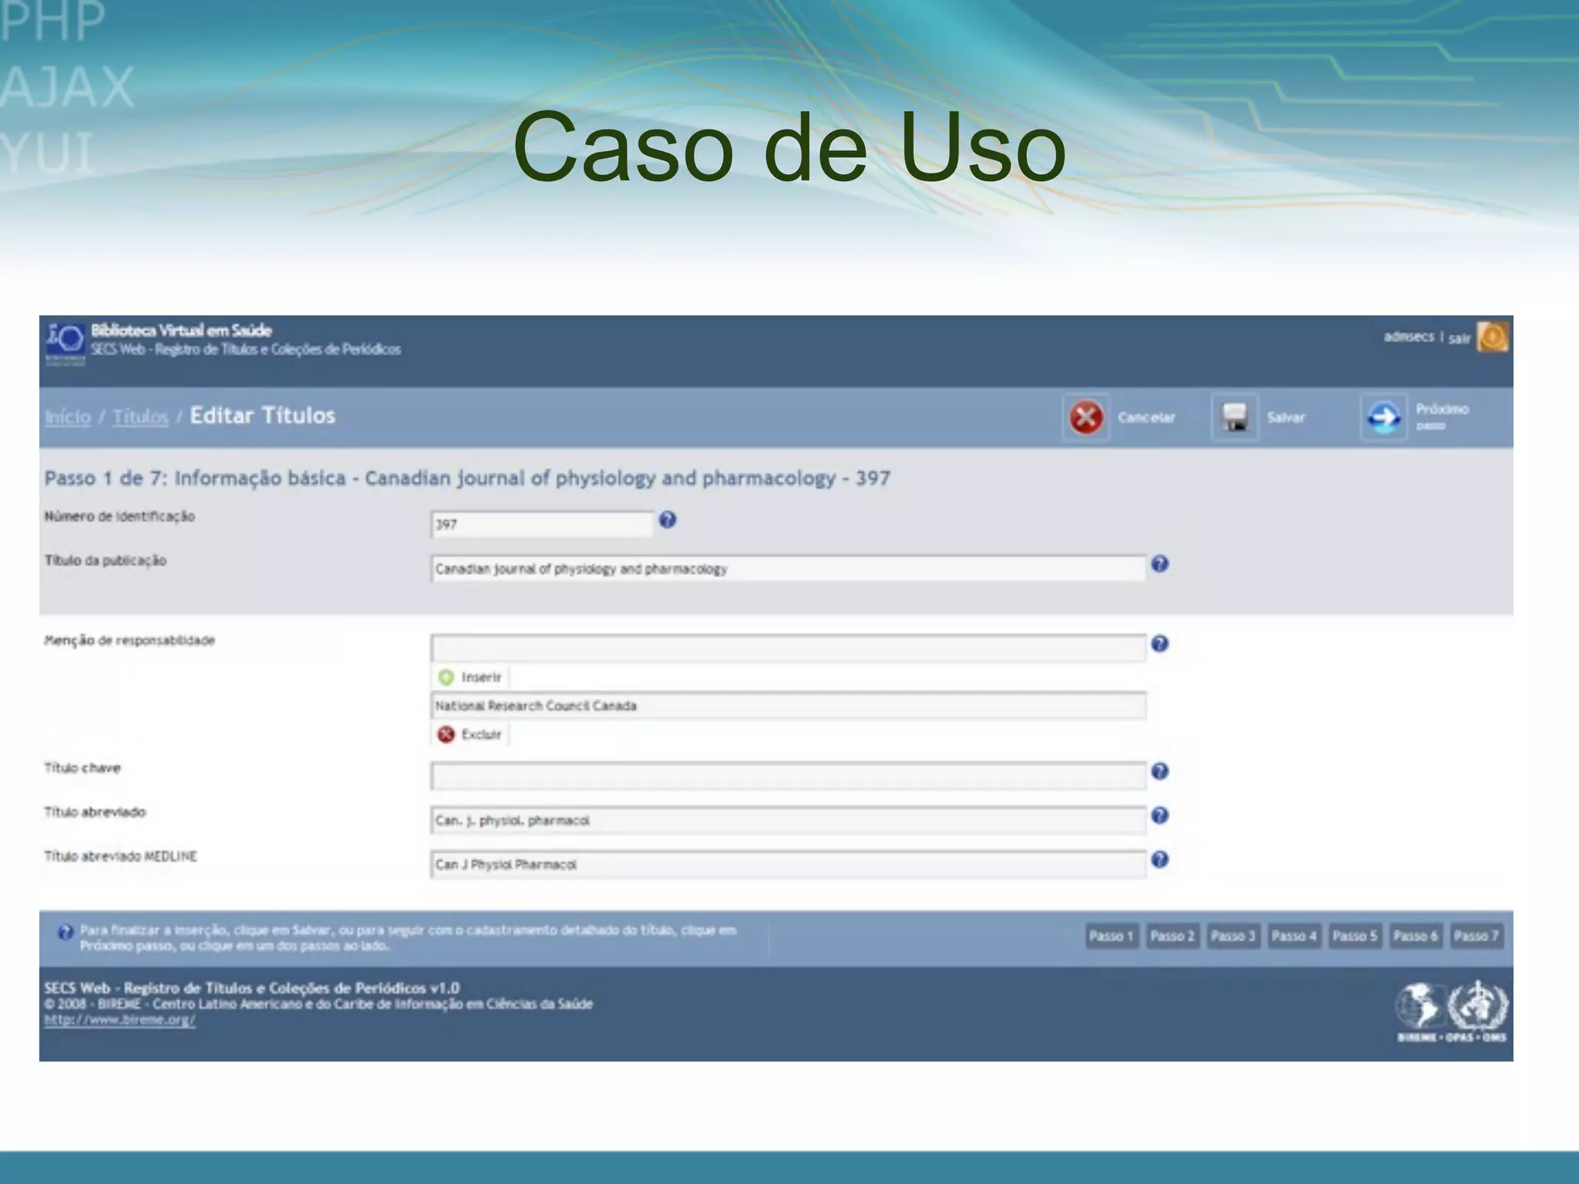Click the Salvar label
The width and height of the screenshot is (1579, 1184).
point(1286,418)
